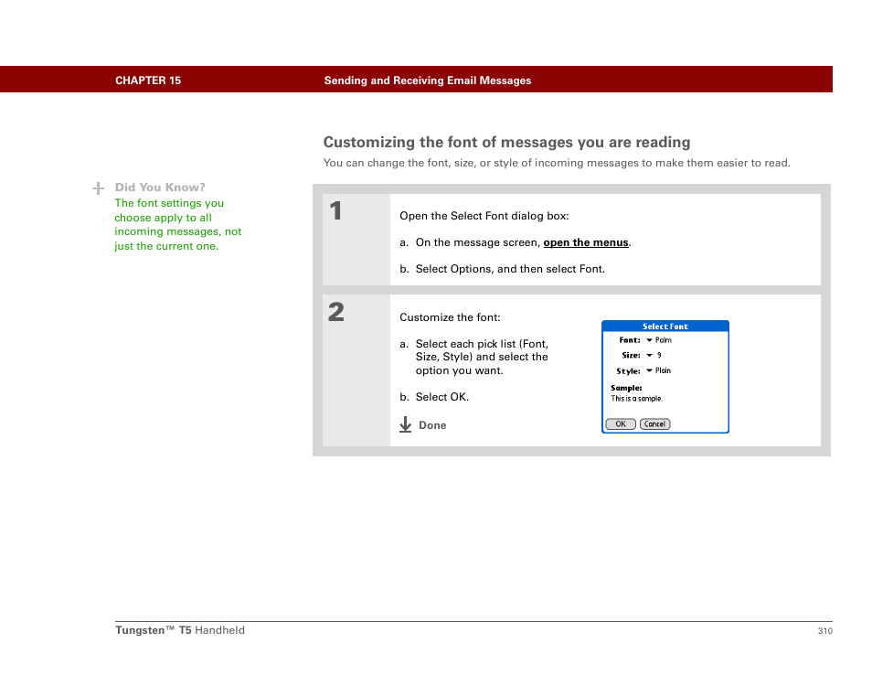Click heading 'Customizing the font of messages you are reading'

click(506, 143)
